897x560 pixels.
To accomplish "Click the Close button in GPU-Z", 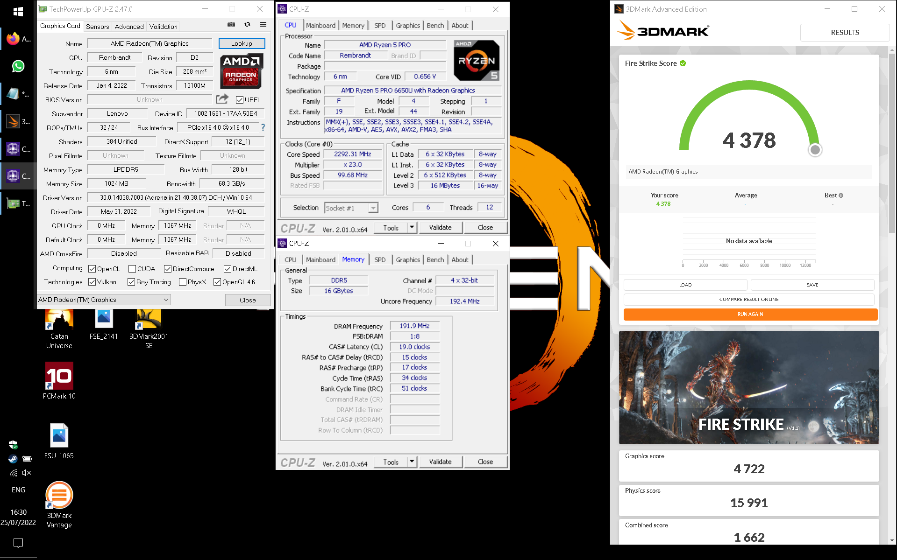I will click(x=248, y=300).
